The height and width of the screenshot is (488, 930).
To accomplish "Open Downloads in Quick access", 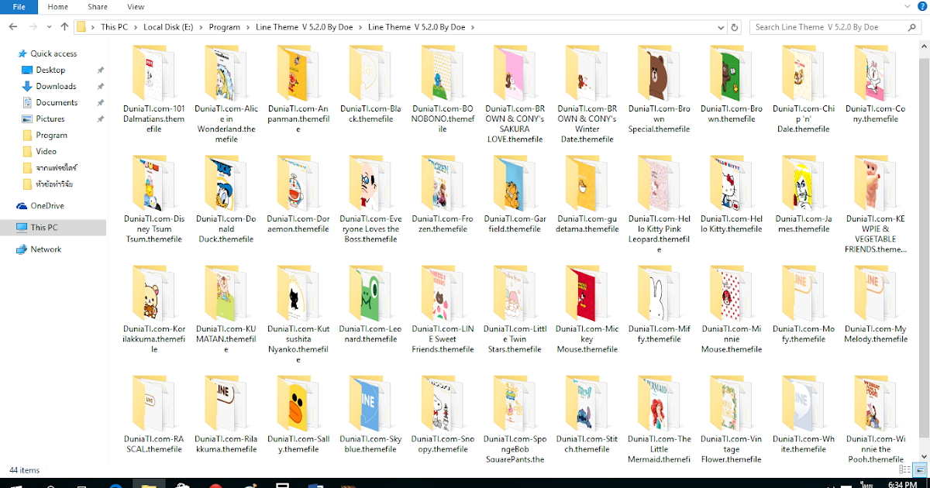I will click(56, 86).
